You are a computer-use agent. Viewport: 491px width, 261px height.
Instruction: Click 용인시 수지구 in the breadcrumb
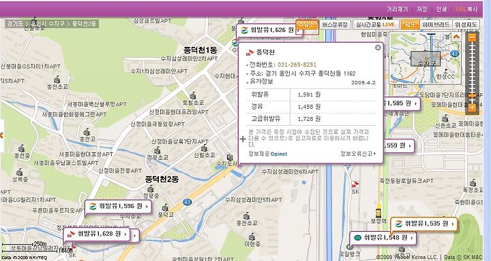point(48,24)
